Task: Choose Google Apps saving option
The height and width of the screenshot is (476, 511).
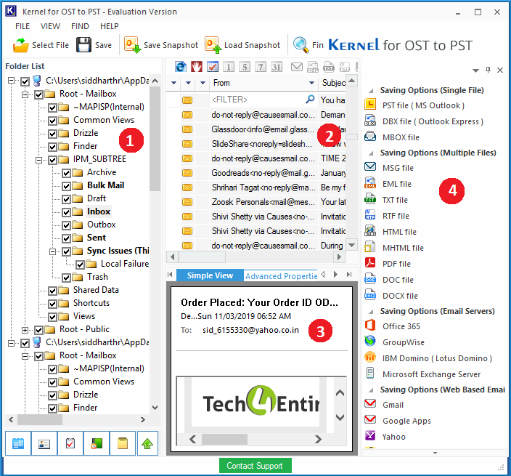Action: coord(406,421)
